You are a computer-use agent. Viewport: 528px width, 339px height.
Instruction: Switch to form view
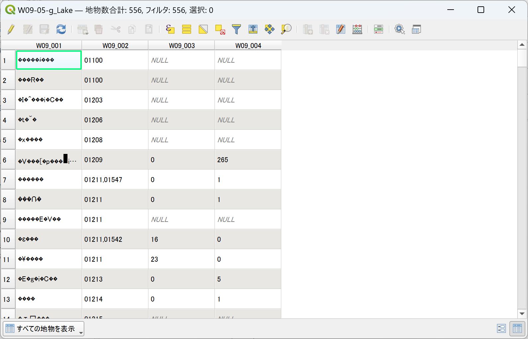501,328
